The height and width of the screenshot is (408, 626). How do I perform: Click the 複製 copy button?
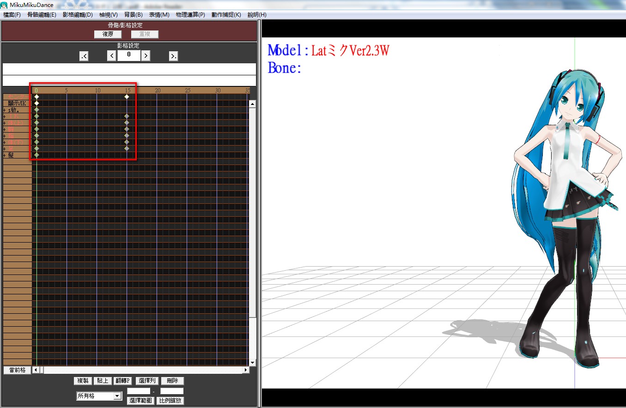(83, 381)
